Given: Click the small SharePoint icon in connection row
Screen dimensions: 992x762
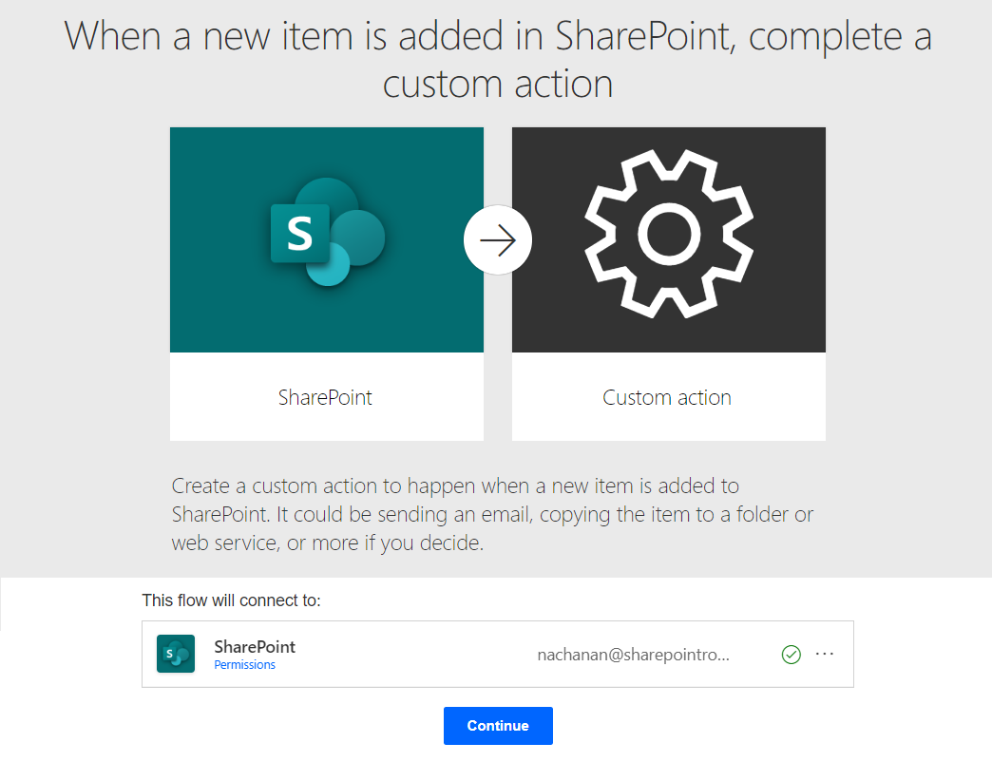Looking at the screenshot, I should point(176,654).
